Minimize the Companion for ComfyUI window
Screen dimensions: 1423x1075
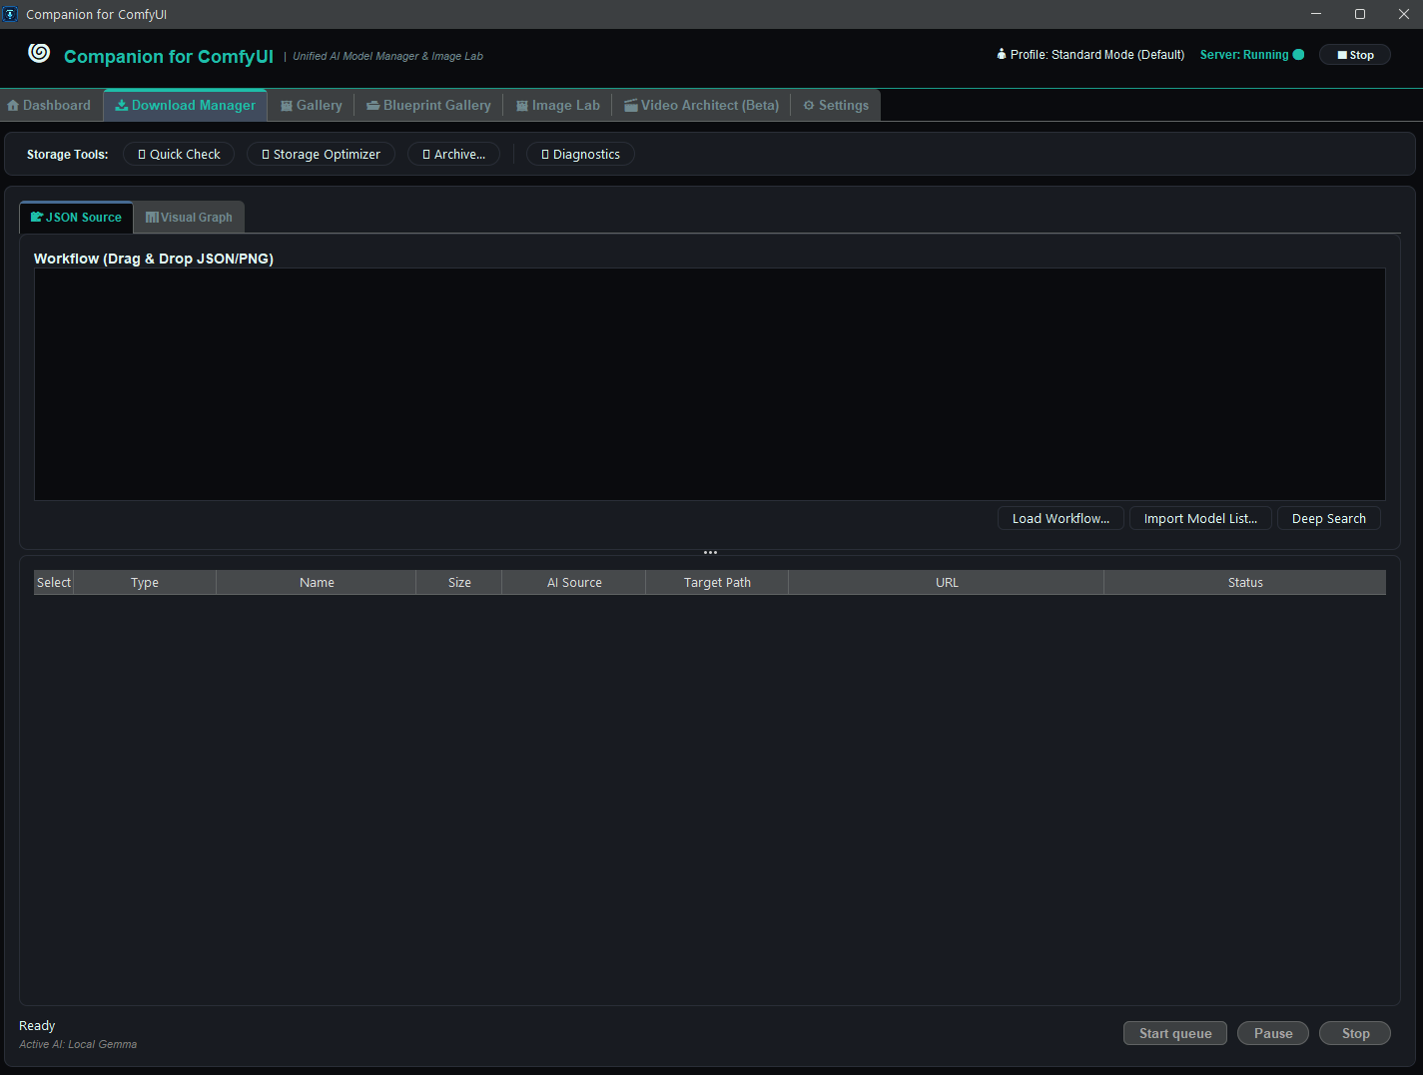click(1316, 14)
